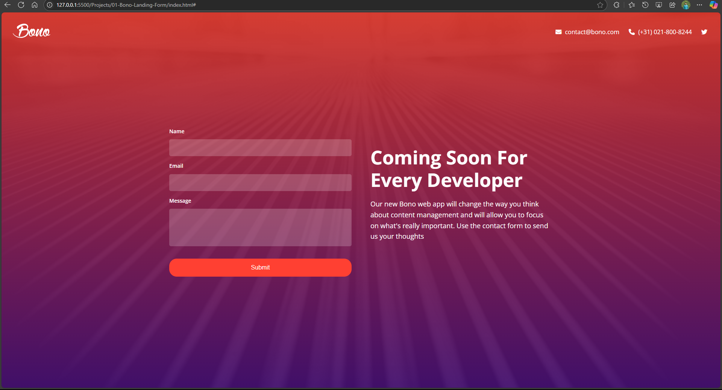This screenshot has height=390, width=722.
Task: Click the 'Our new Bono web app' paragraph
Action: [x=459, y=220]
